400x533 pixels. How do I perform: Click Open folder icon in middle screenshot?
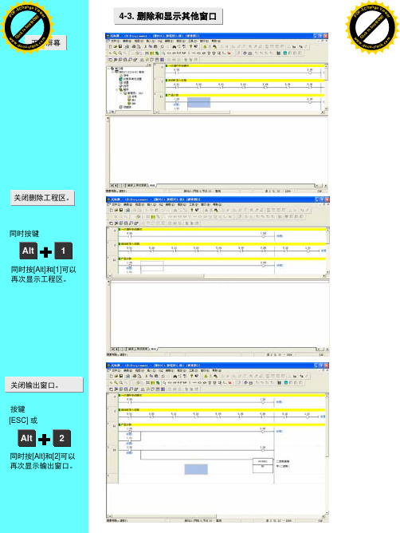pyautogui.click(x=116, y=210)
